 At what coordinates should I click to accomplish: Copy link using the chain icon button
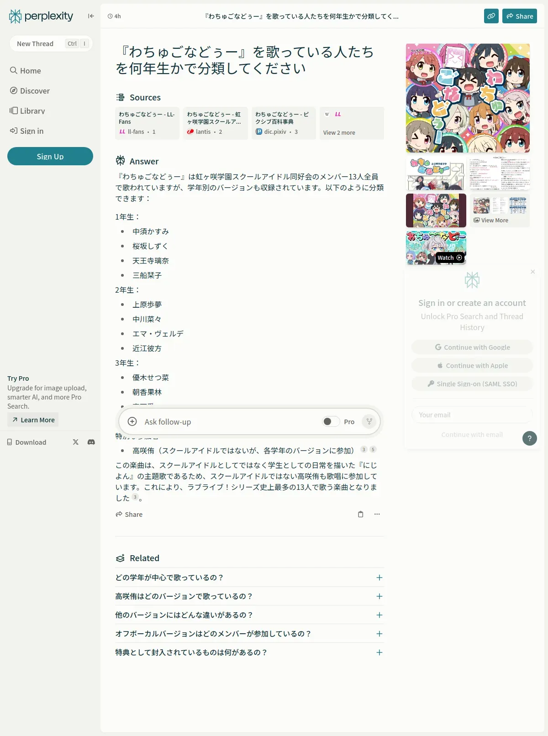pos(491,16)
